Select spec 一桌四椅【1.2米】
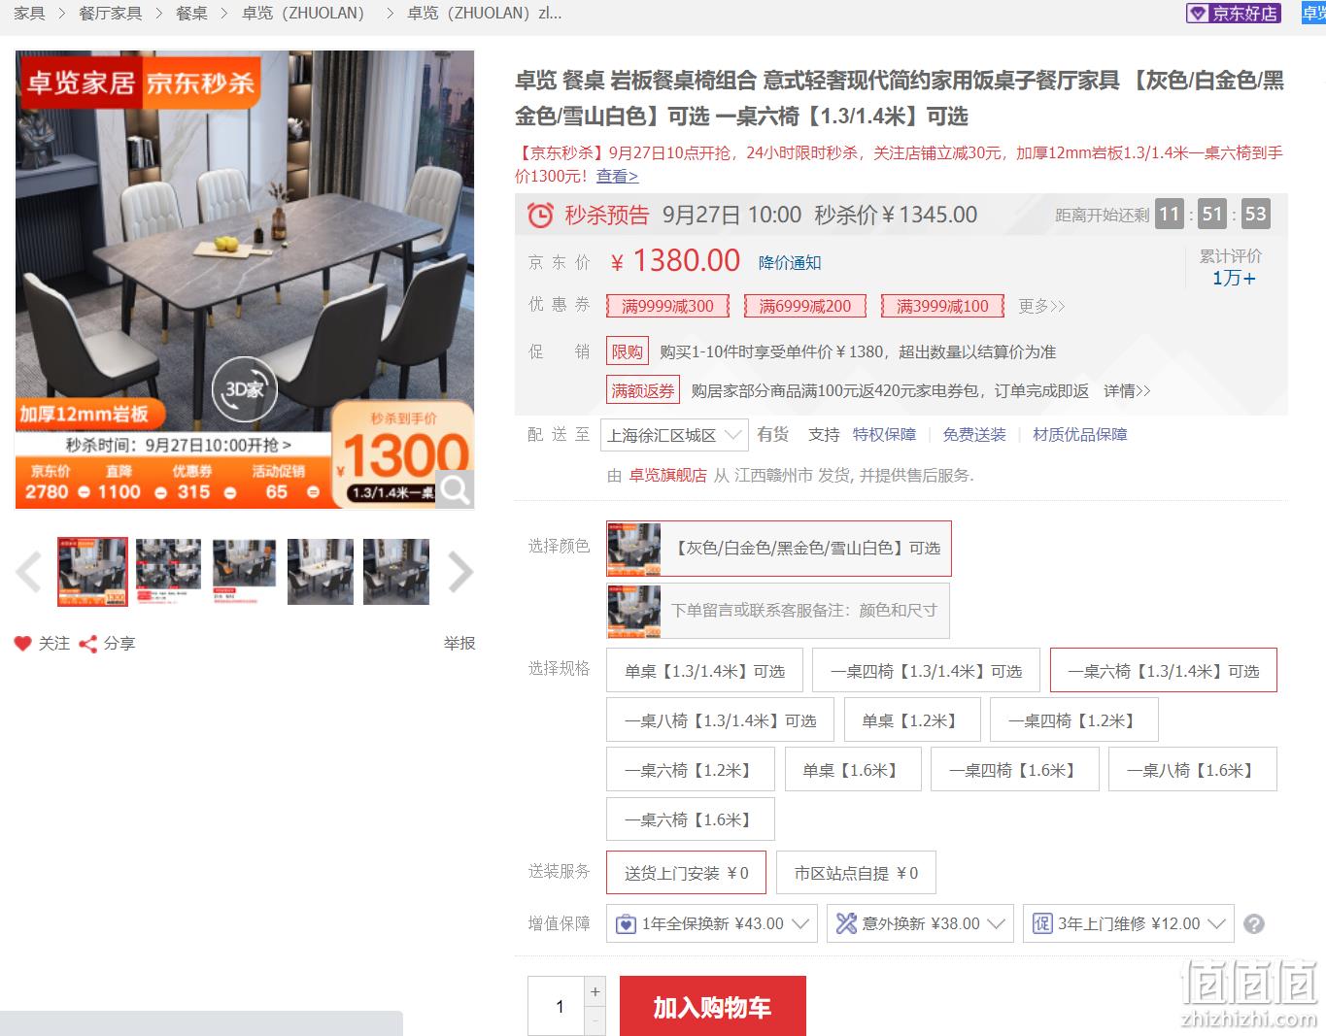 click(x=1073, y=720)
